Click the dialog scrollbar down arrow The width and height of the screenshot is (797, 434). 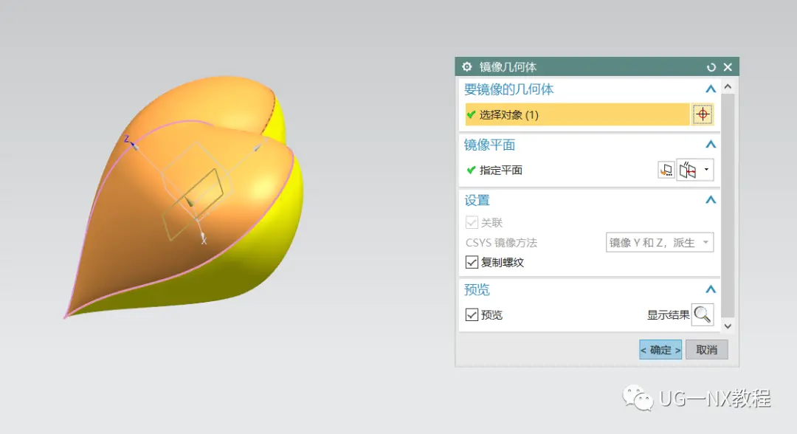click(728, 326)
